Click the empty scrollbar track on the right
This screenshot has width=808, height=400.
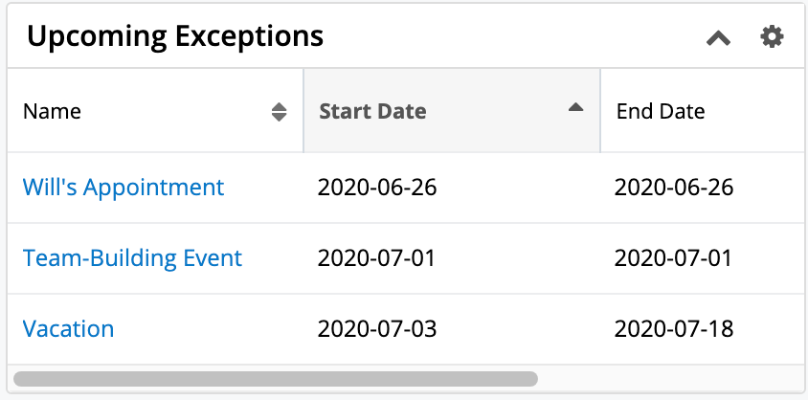click(670, 379)
